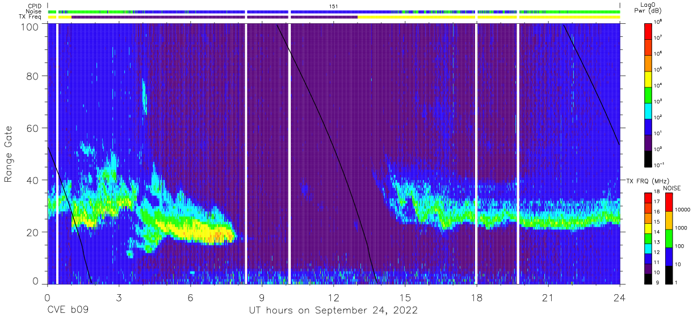The height and width of the screenshot is (322, 697).
Task: Pick the green segment of the Lag0 power colorbar
Action: point(649,95)
